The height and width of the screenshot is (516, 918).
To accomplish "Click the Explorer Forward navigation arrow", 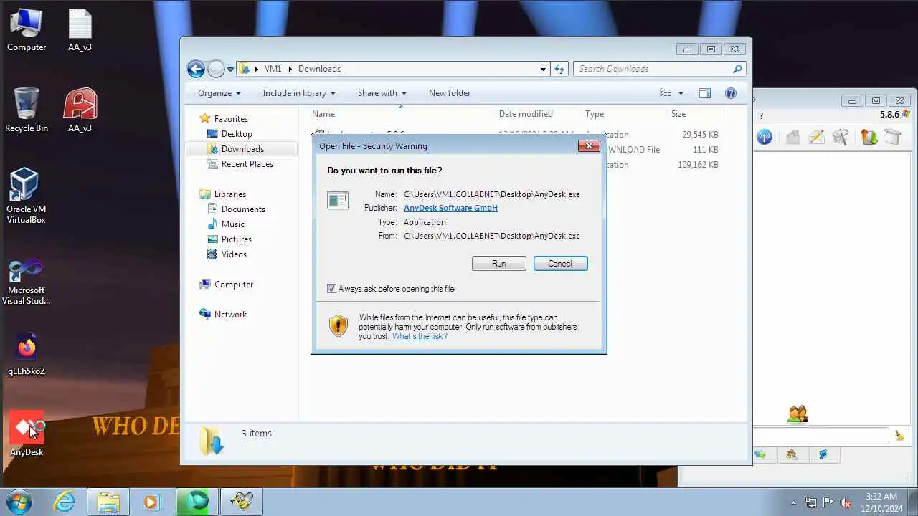I will [216, 69].
